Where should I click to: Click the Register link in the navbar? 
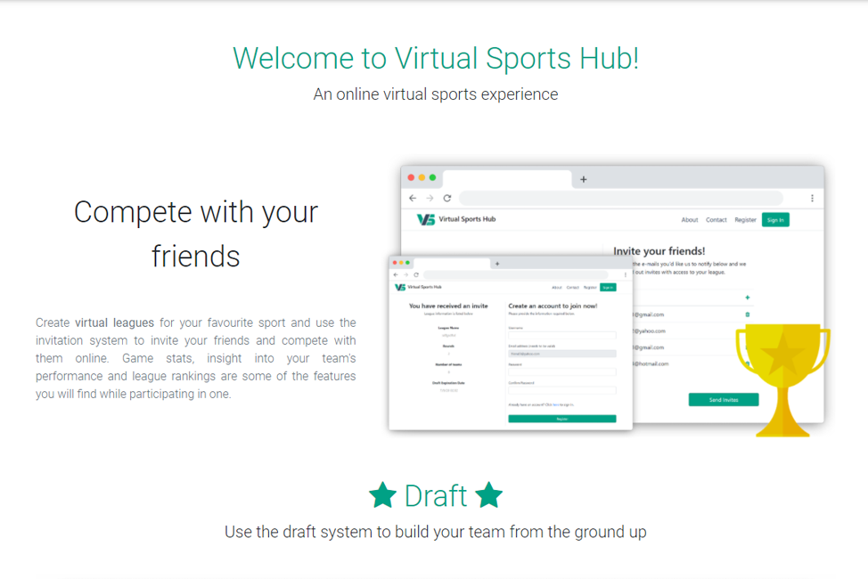[746, 219]
